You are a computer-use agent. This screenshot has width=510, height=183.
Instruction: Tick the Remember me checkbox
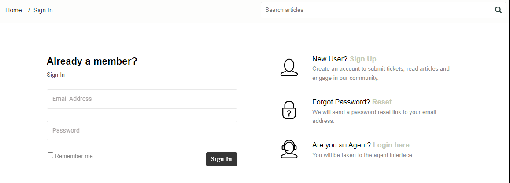(x=50, y=155)
